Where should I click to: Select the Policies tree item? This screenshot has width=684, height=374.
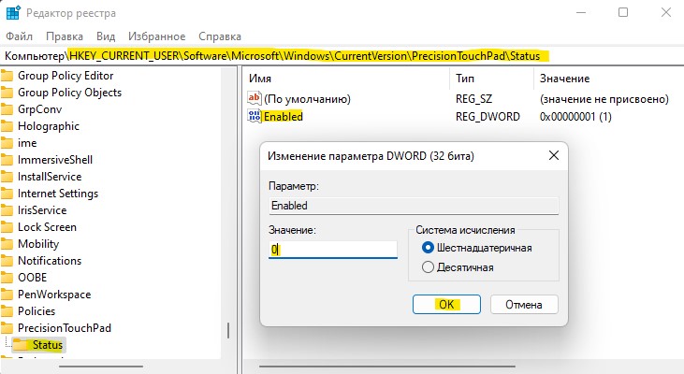click(x=36, y=311)
